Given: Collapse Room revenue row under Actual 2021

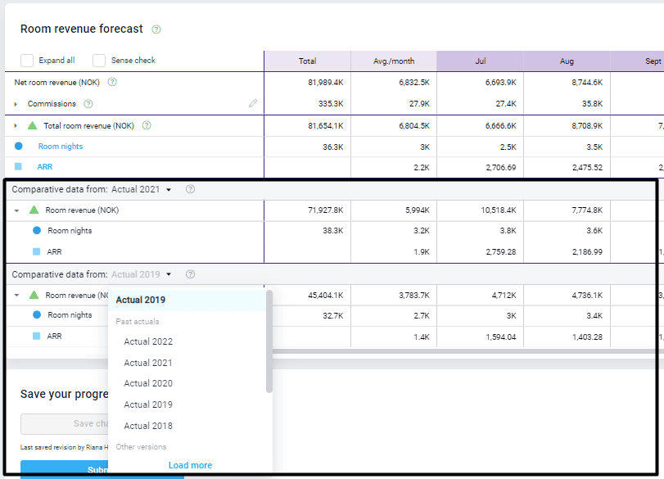Looking at the screenshot, I should tap(16, 210).
